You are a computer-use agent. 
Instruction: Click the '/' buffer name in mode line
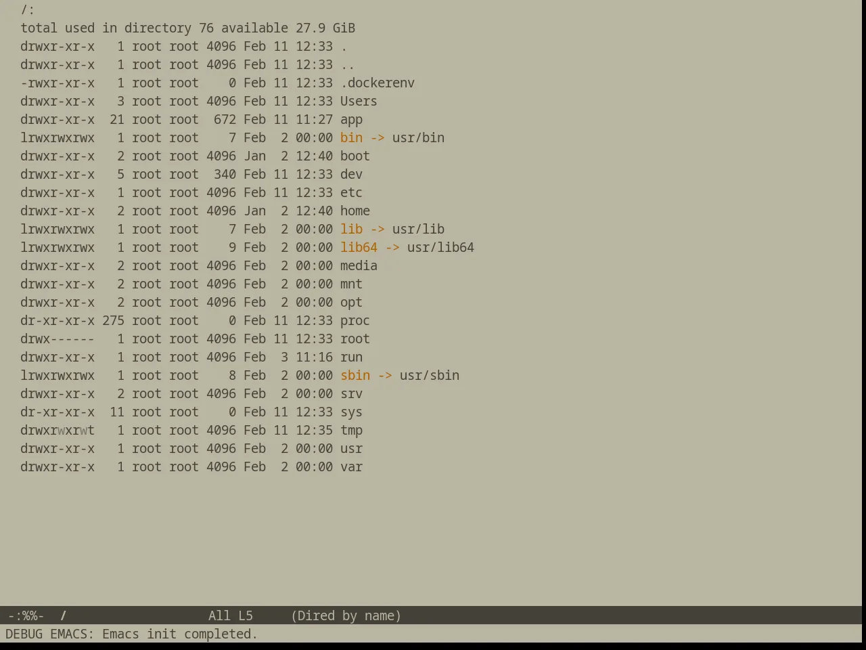(64, 615)
